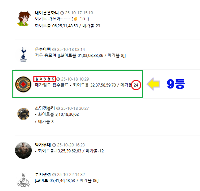Click clock icon beside 25-10-18 10:29
The height and width of the screenshot is (191, 200).
(x=58, y=79)
